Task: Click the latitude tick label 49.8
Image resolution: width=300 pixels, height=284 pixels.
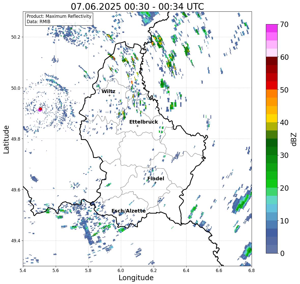Action: coord(16,139)
